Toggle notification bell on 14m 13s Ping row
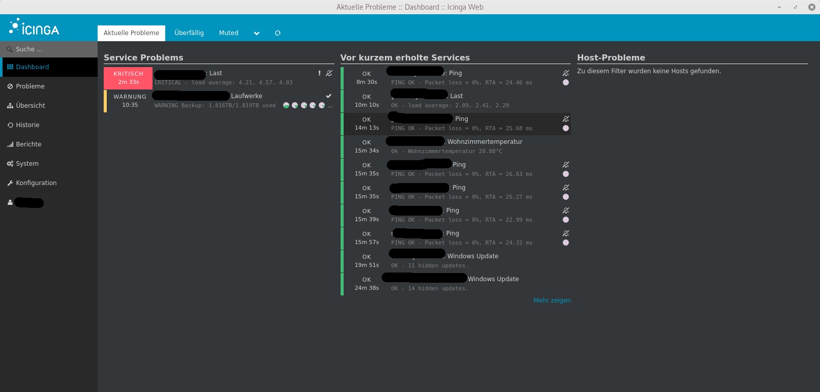 coord(565,119)
